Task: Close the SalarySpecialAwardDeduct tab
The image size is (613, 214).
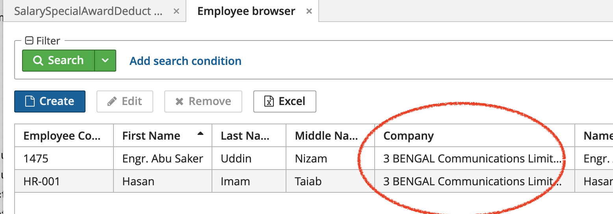Action: click(x=176, y=12)
